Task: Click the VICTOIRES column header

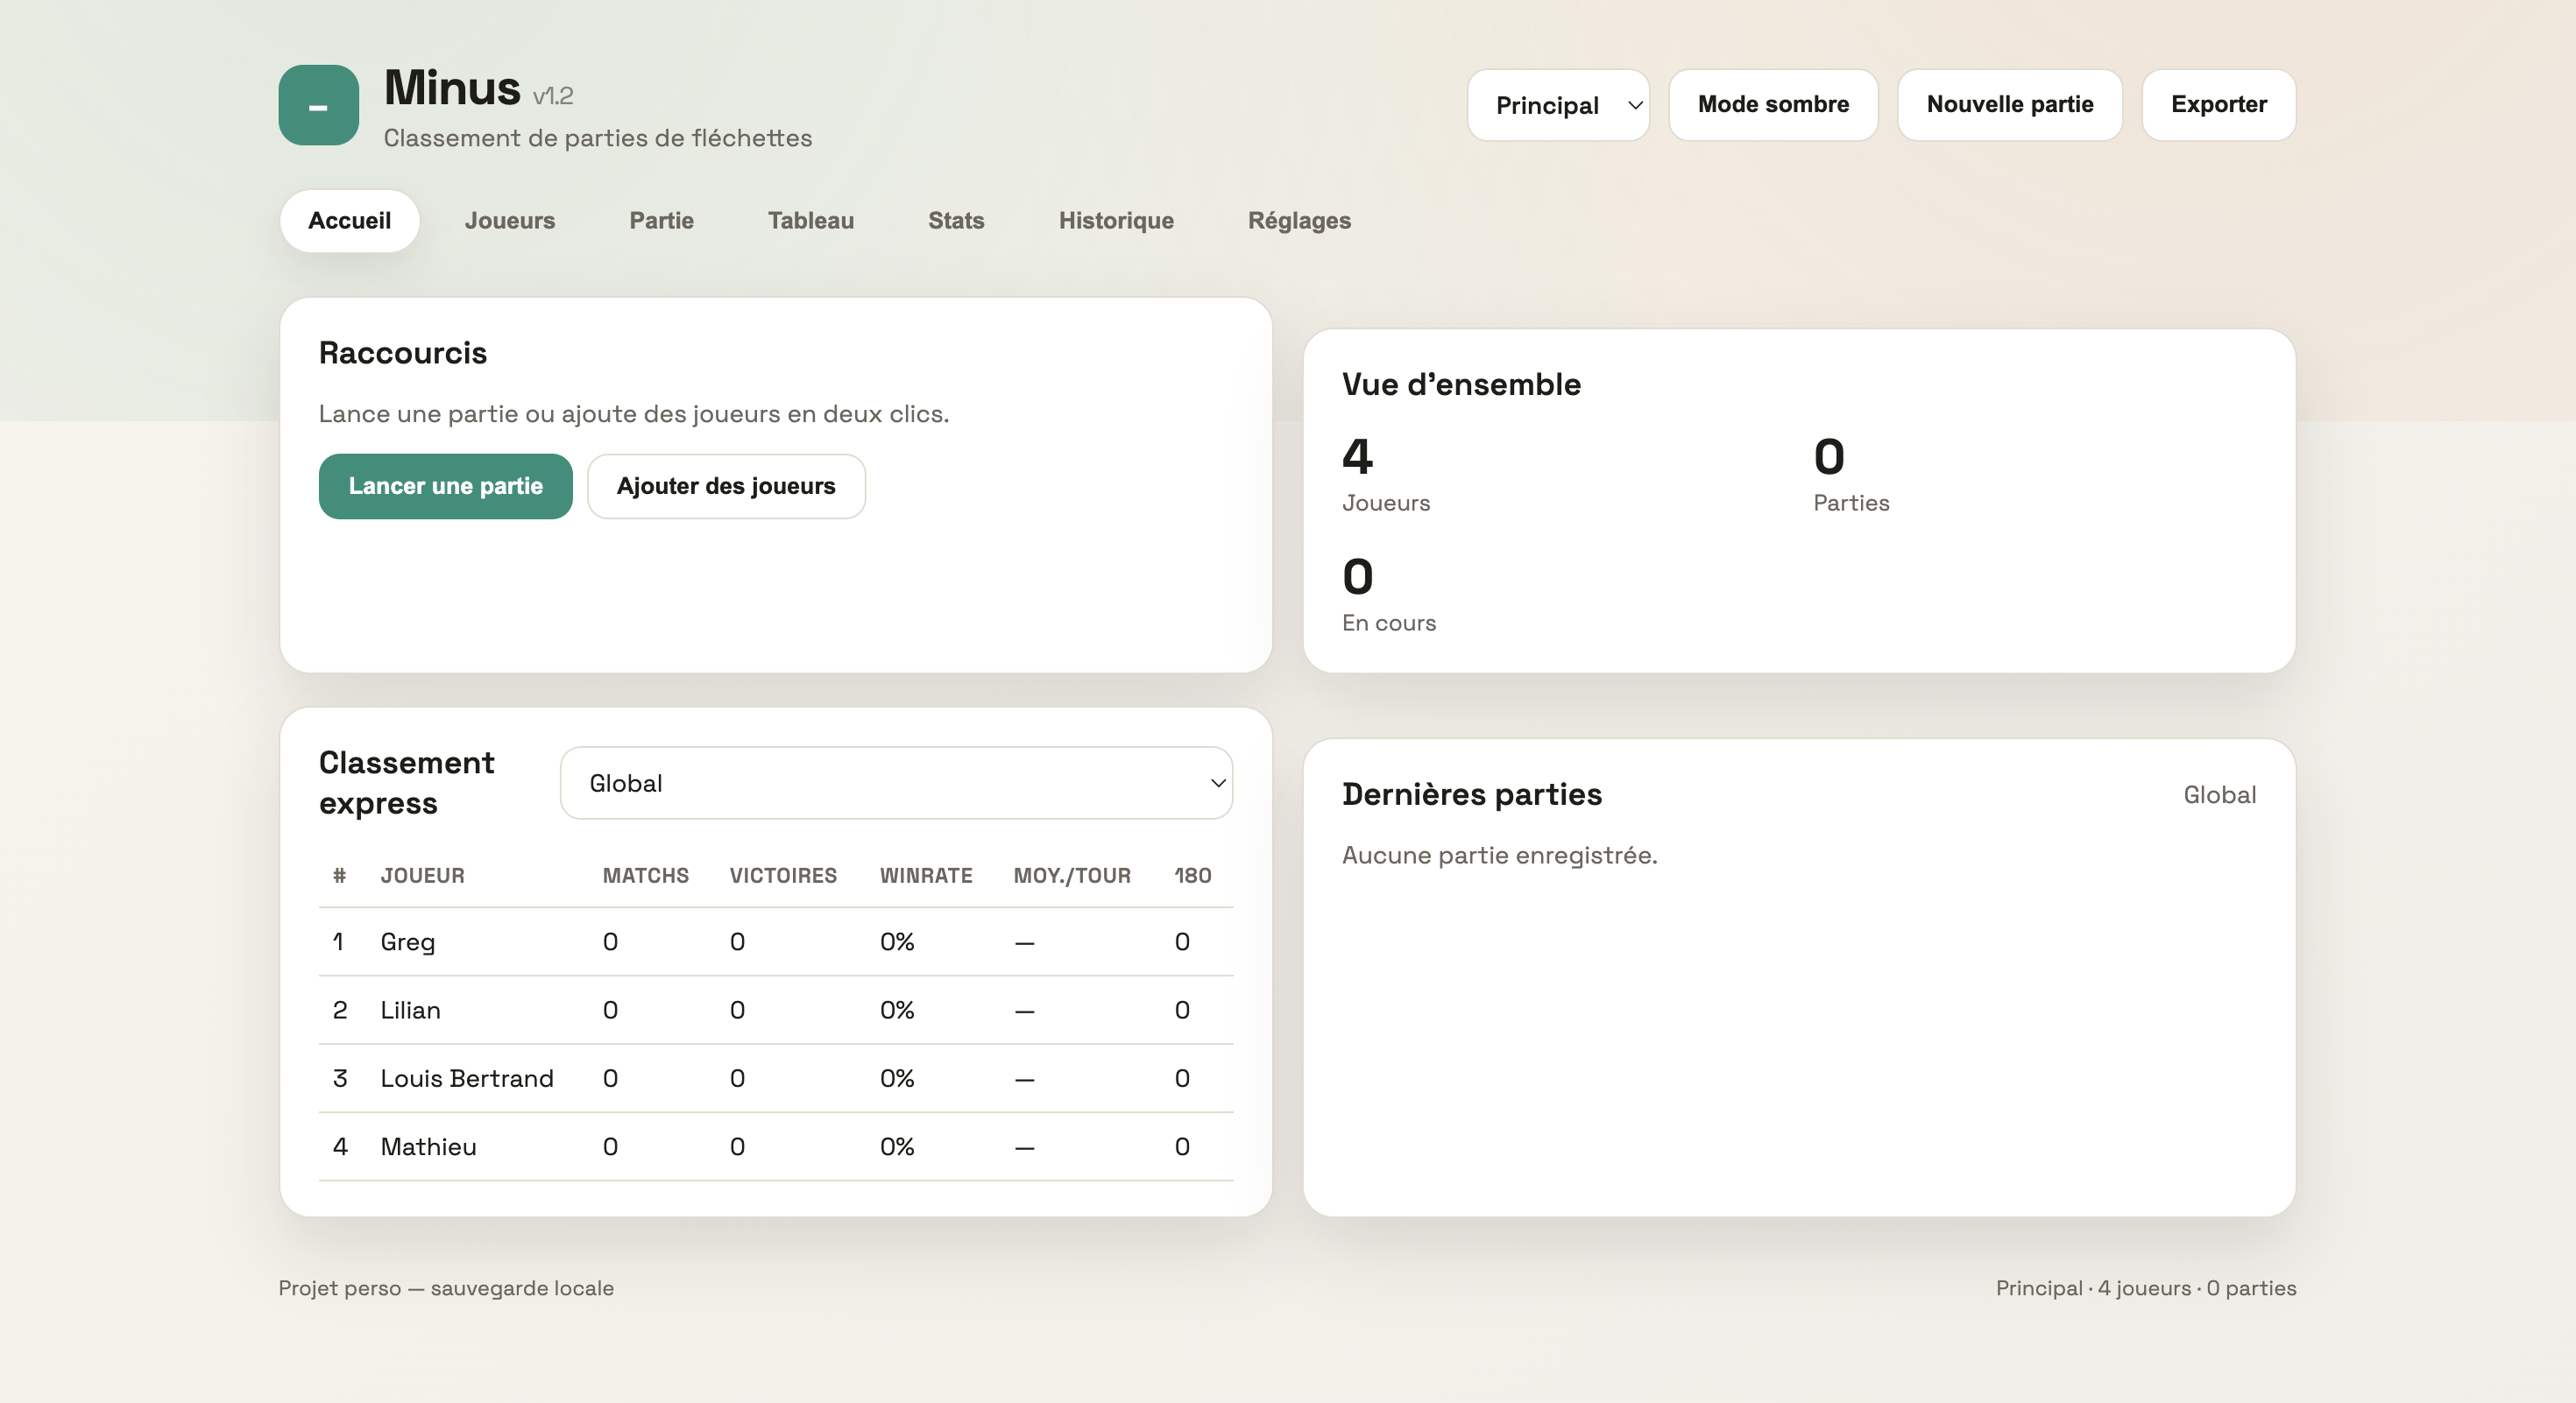Action: tap(783, 876)
